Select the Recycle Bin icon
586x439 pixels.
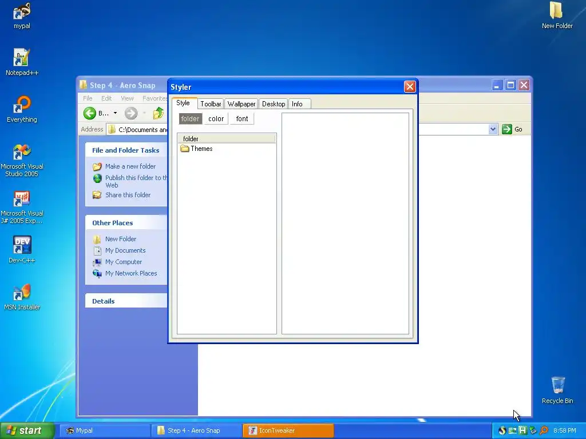point(557,390)
